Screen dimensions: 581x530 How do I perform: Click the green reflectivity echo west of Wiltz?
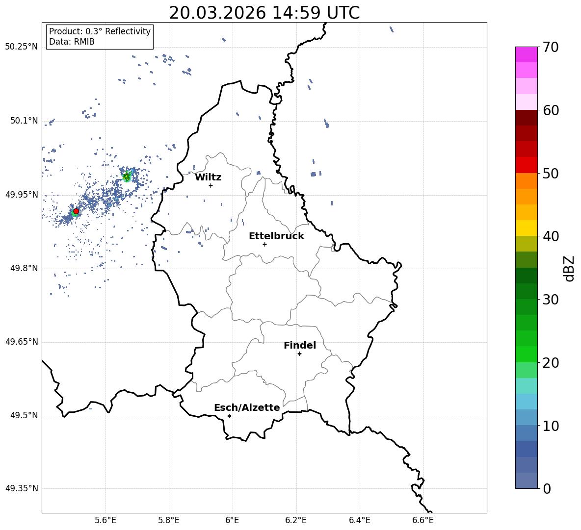click(x=127, y=177)
